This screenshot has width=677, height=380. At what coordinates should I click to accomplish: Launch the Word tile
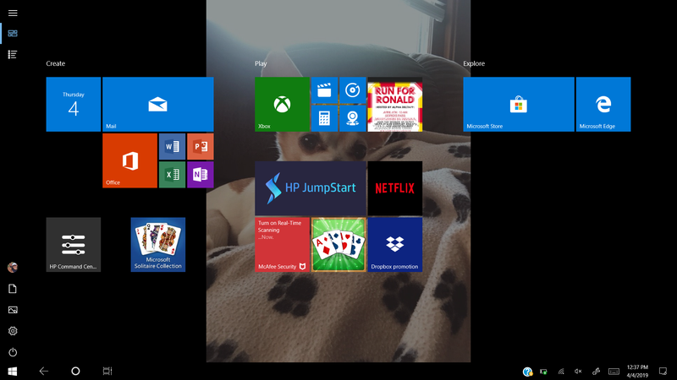click(x=172, y=146)
